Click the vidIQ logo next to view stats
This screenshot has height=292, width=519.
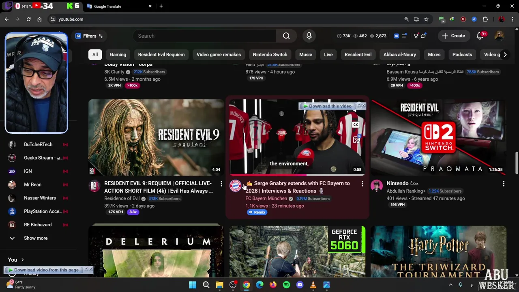[x=396, y=36]
